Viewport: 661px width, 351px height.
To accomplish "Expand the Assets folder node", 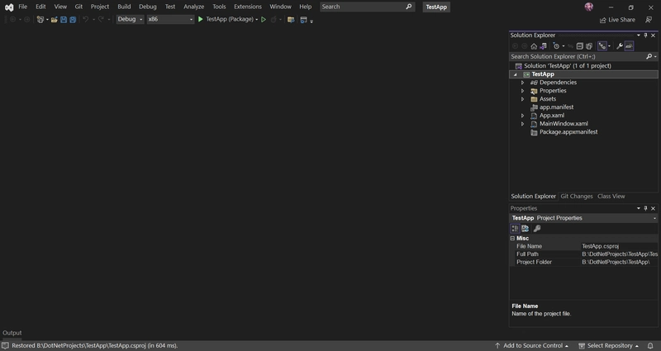I will (x=523, y=99).
